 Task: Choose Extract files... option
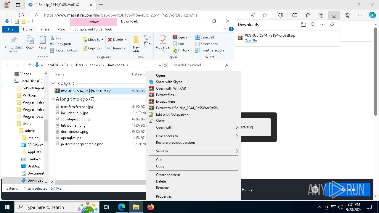tap(194, 95)
